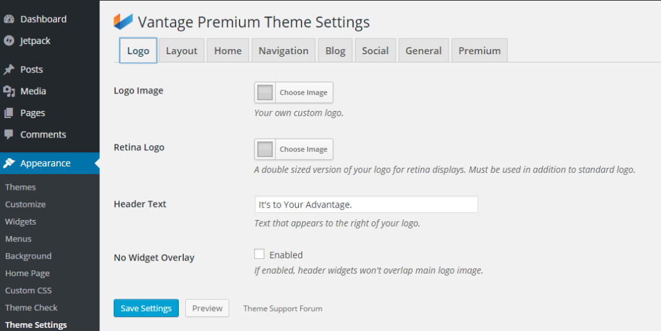Screen dimensions: 661x331
Task: Click the Vantage theme logo icon
Action: pos(123,21)
